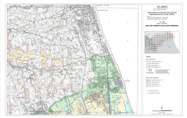
Task: Click the AUBAC logo text
Action: click(162, 7)
